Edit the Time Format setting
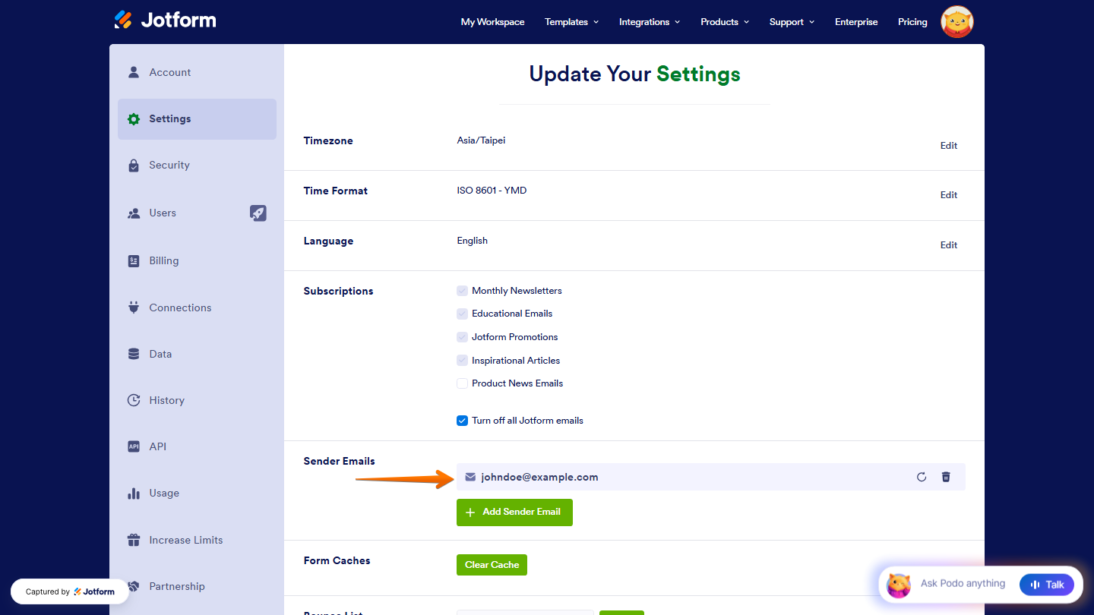Viewport: 1094px width, 615px height. tap(949, 195)
